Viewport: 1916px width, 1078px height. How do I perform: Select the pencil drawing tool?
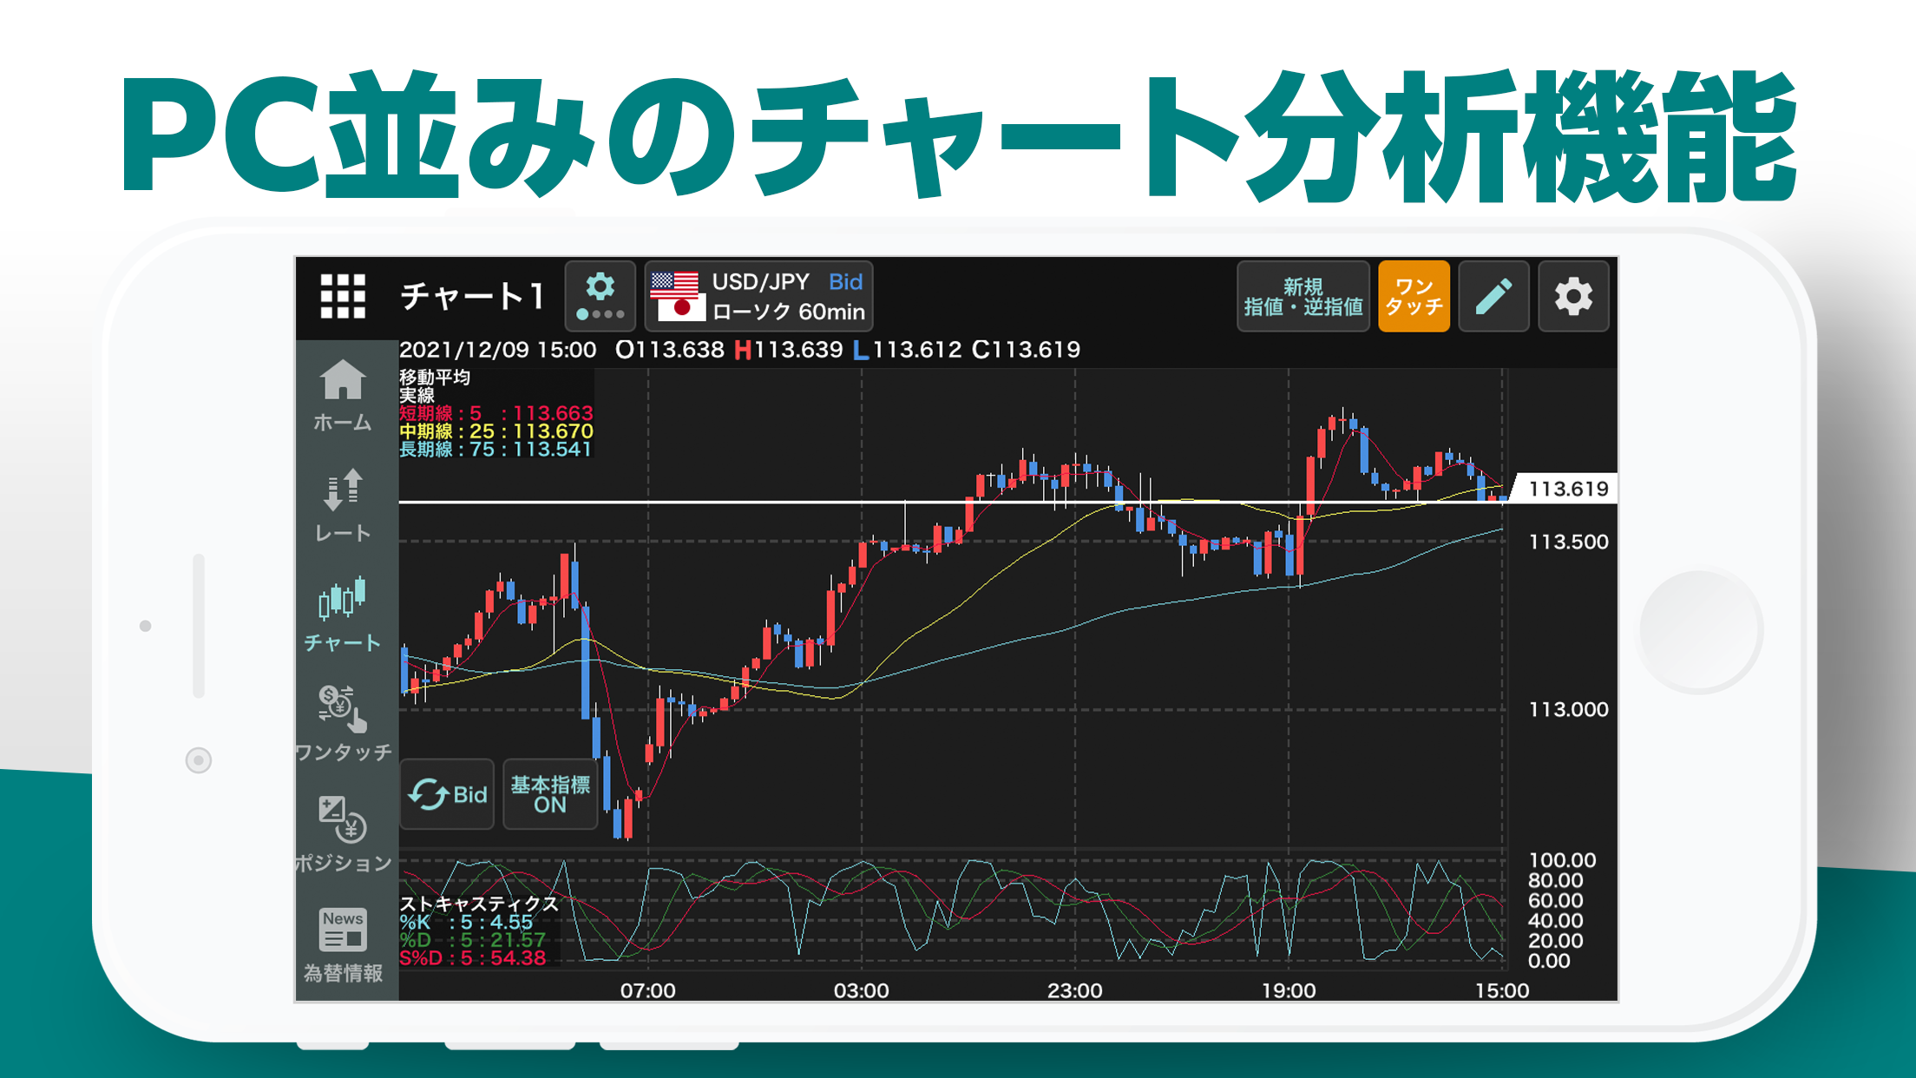point(1493,297)
